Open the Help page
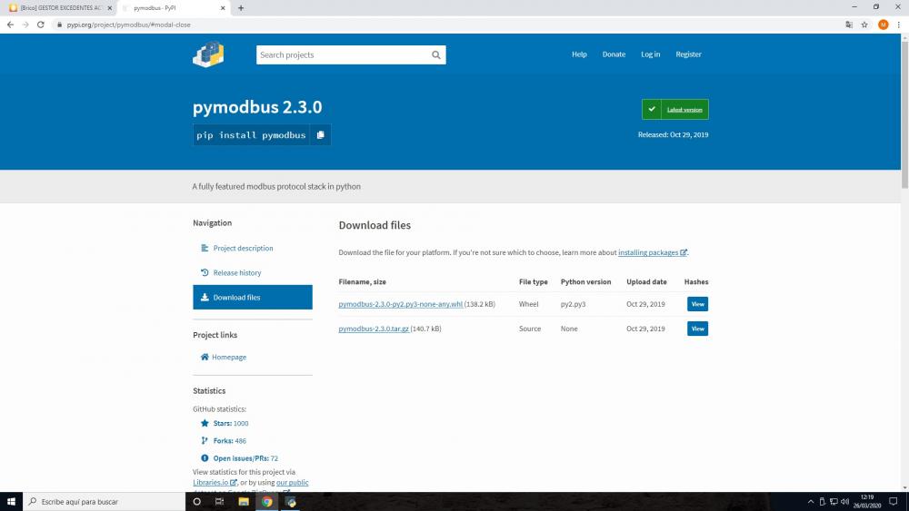909x511 pixels. (x=579, y=54)
